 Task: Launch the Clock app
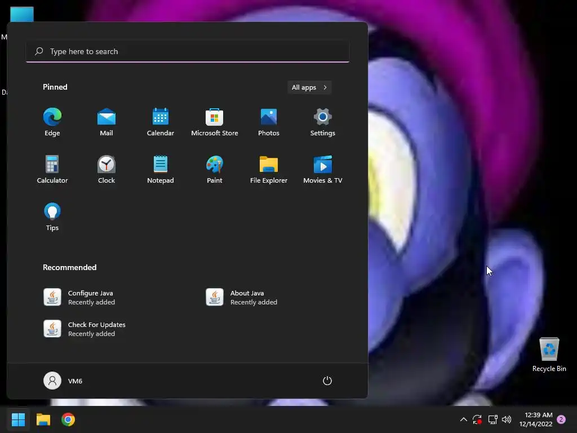pos(106,169)
